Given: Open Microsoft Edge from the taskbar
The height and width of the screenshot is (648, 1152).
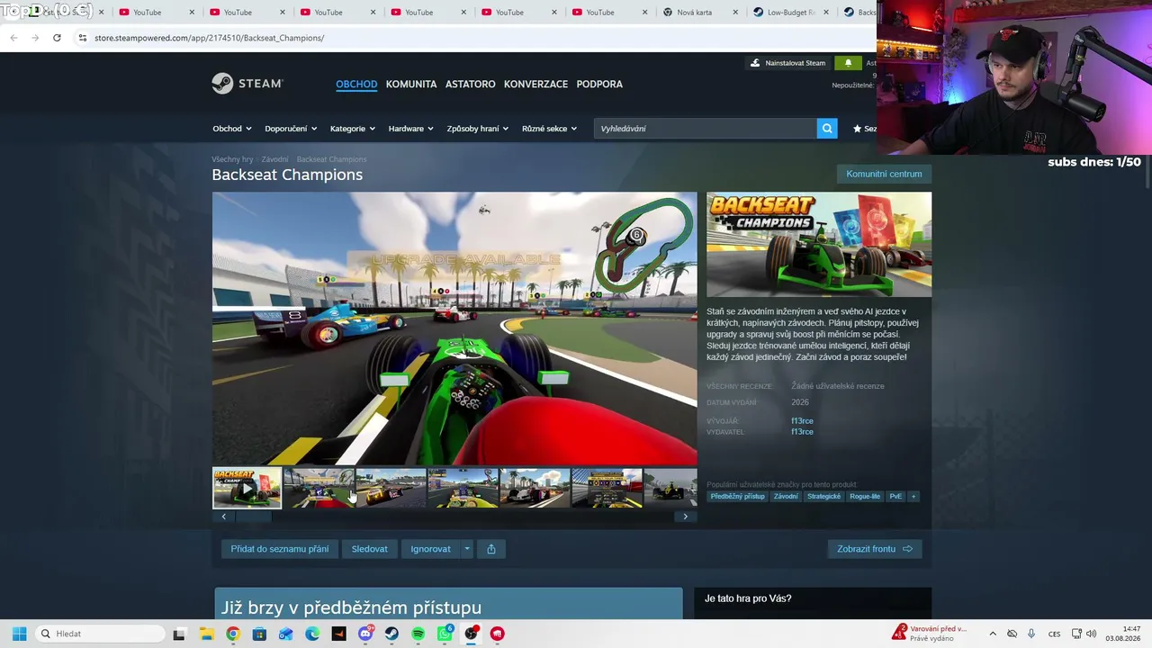Looking at the screenshot, I should pos(312,634).
